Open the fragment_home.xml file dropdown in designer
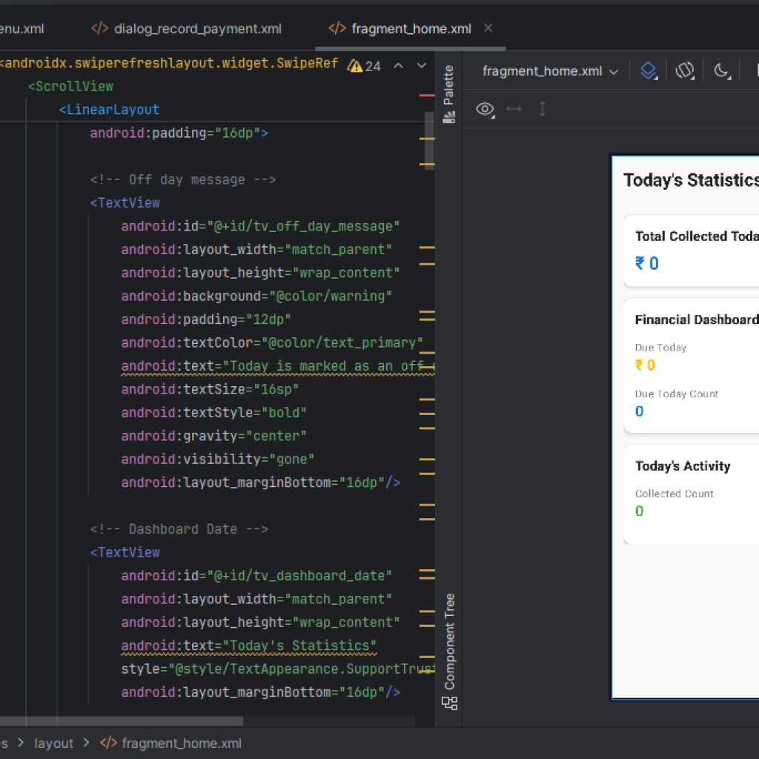 [551, 71]
